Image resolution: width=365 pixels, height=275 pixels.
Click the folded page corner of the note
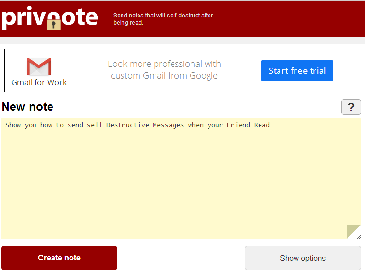[x=353, y=231]
